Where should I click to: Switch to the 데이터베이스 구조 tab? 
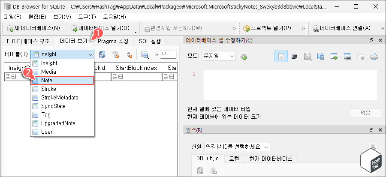click(28, 41)
